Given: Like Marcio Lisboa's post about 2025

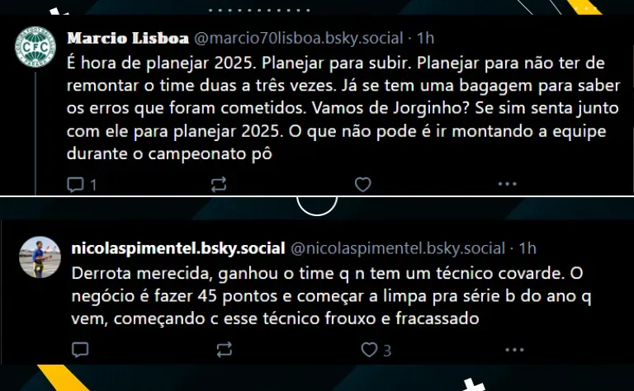Looking at the screenshot, I should tap(362, 185).
